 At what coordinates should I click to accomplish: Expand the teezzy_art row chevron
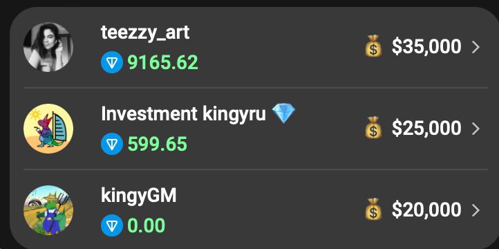(x=476, y=47)
